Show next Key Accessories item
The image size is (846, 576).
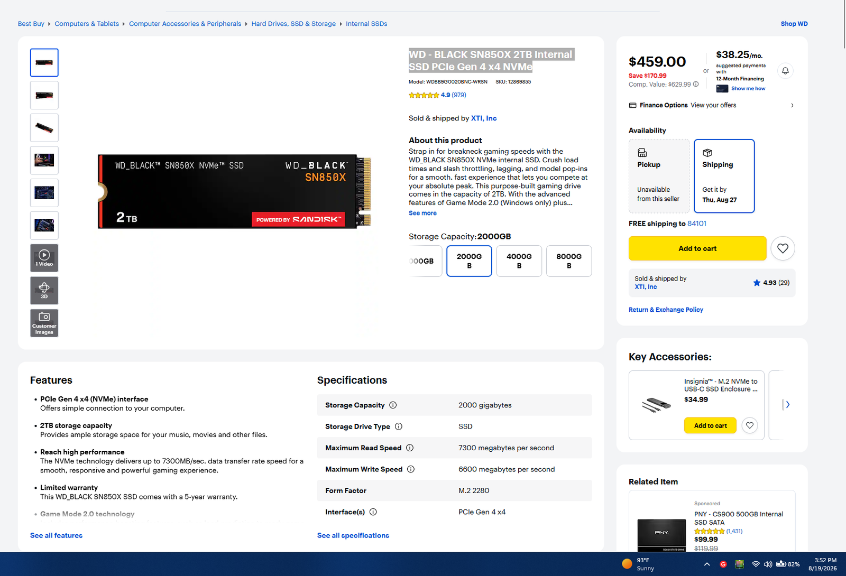(x=787, y=405)
